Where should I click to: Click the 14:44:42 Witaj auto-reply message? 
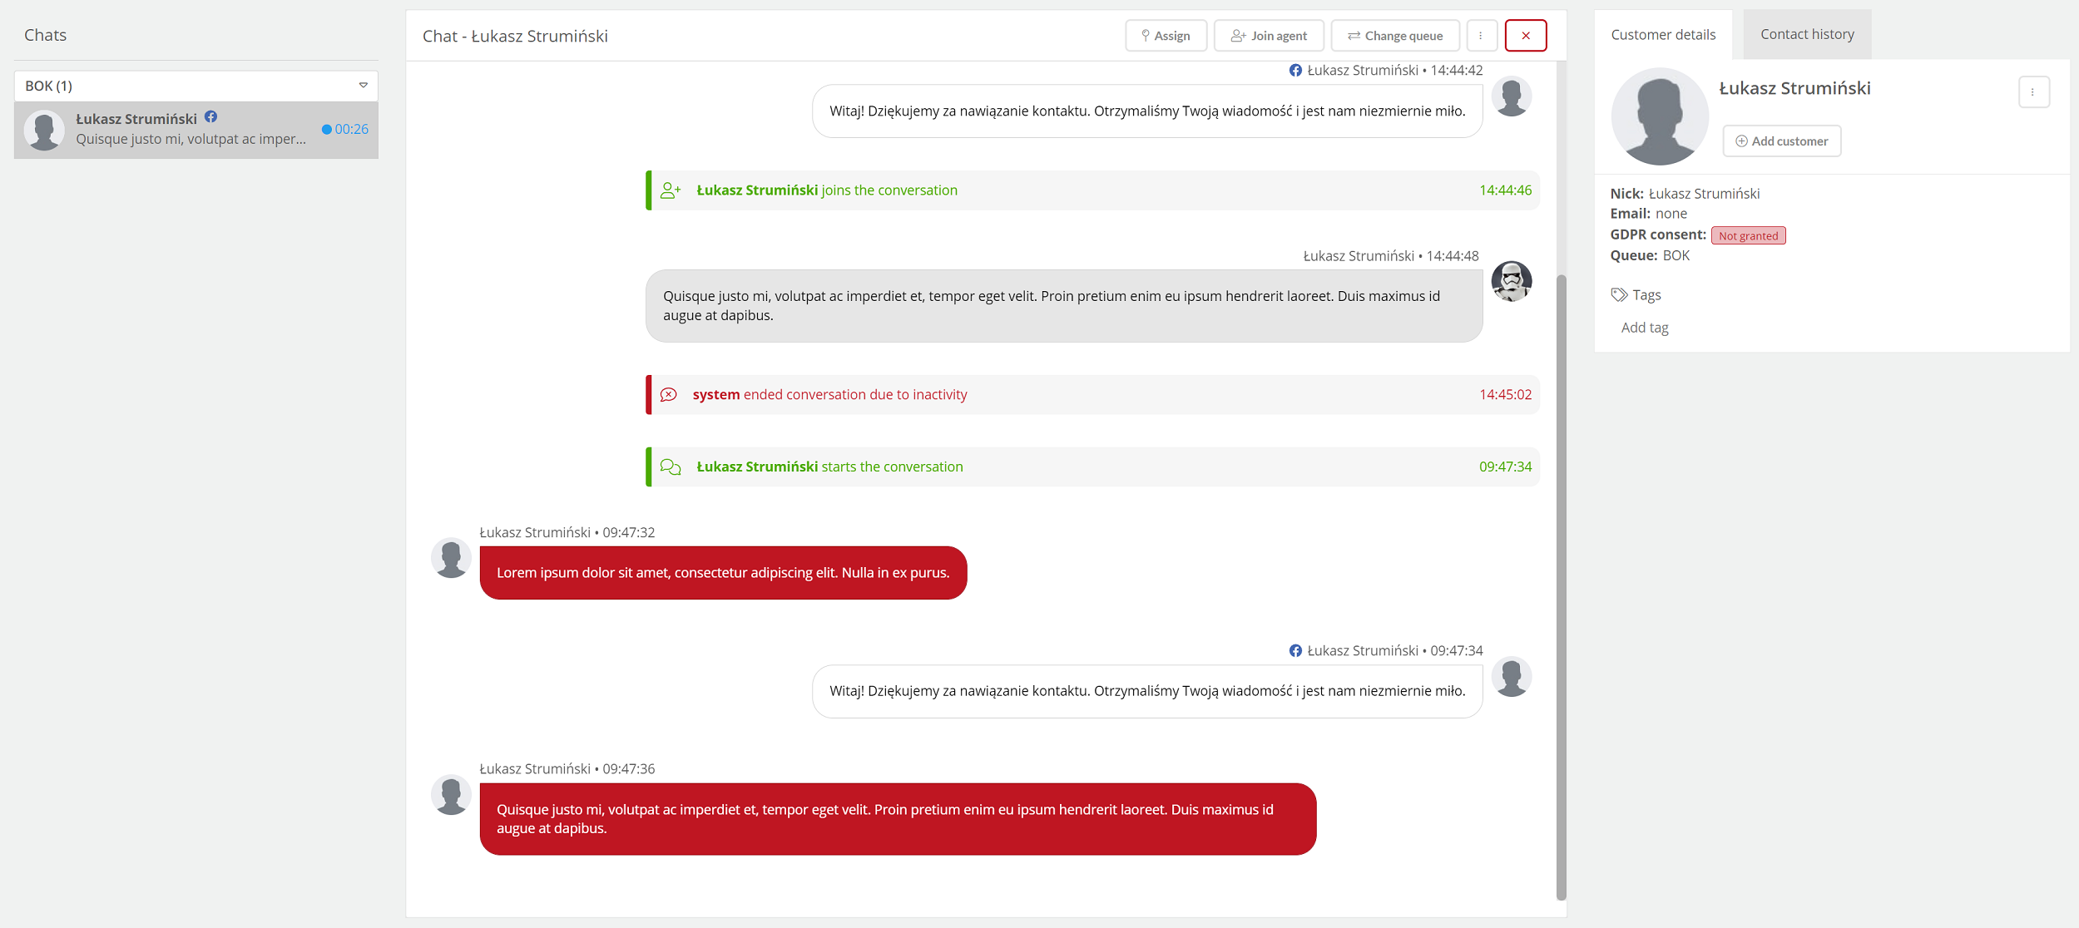tap(1147, 111)
